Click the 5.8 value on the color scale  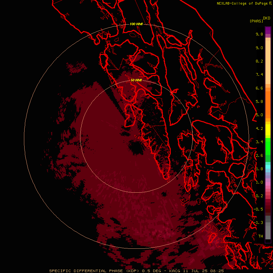pyautogui.click(x=259, y=102)
